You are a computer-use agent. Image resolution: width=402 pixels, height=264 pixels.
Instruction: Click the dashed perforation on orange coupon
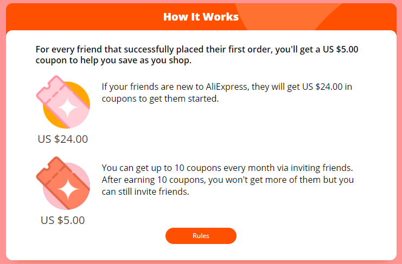(56, 176)
